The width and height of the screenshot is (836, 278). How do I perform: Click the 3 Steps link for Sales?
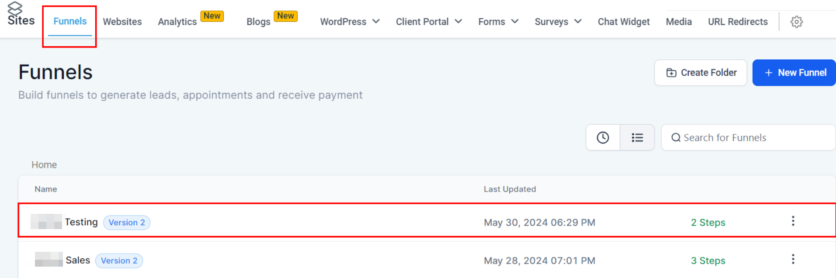coord(708,261)
